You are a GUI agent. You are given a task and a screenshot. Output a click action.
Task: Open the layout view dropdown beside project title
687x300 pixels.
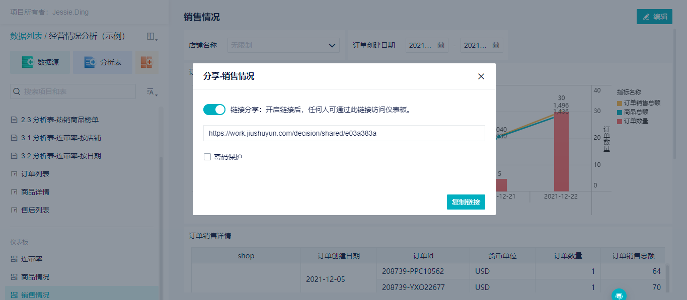pos(151,37)
